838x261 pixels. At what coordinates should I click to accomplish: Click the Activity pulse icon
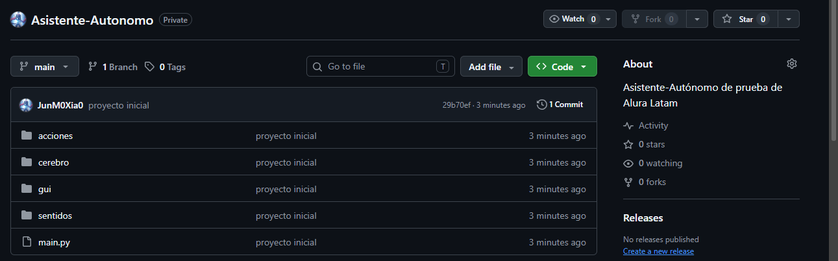628,125
